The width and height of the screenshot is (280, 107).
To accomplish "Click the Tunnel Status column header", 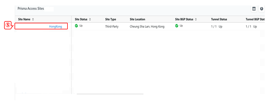I will pos(219,19).
